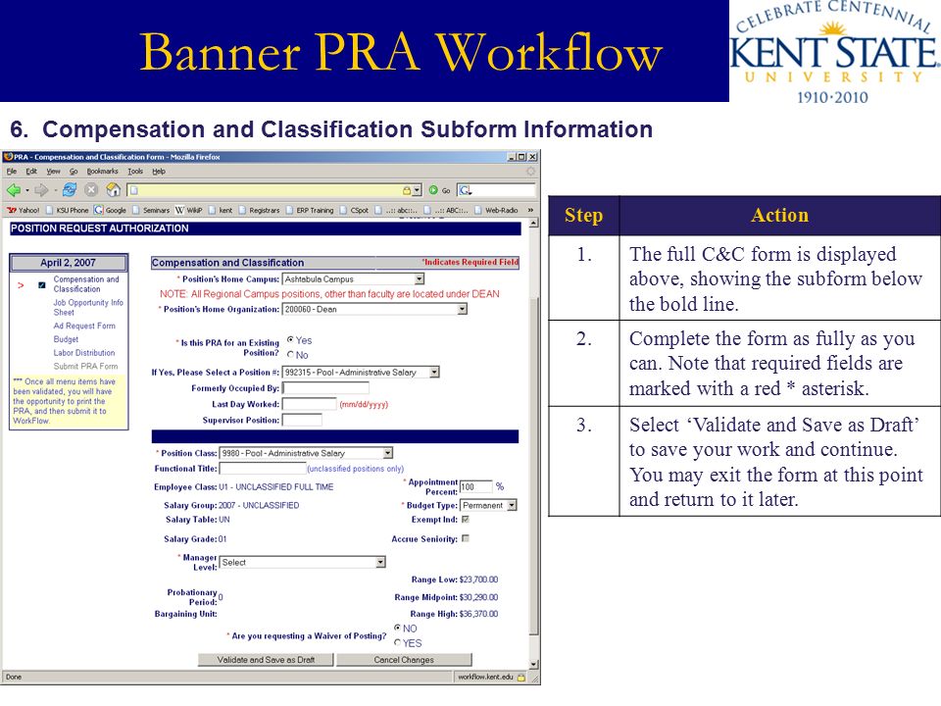This screenshot has width=941, height=706.
Task: Open the Ad Request Form link
Action: (84, 326)
